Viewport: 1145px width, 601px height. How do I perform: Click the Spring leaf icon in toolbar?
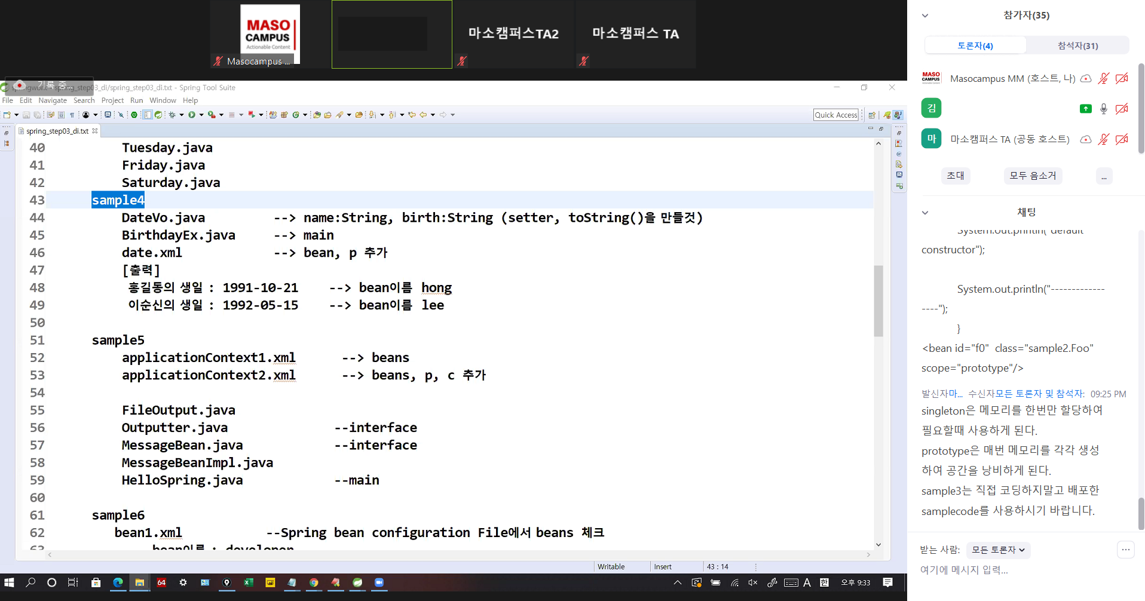(158, 115)
